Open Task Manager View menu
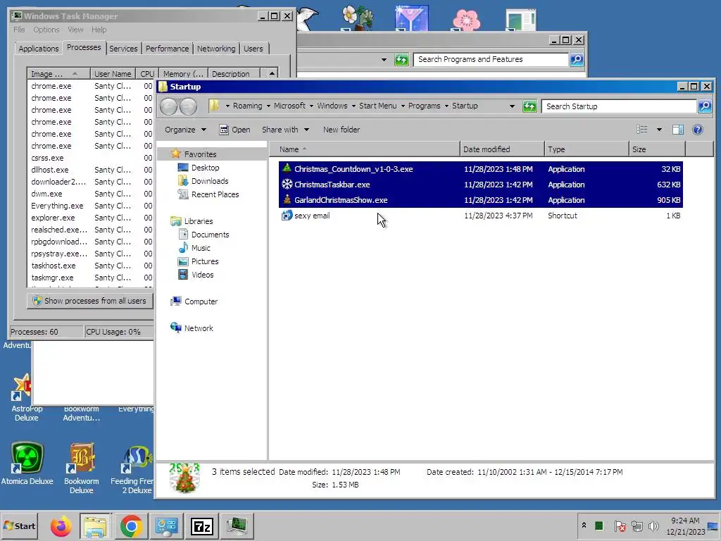 coord(75,30)
